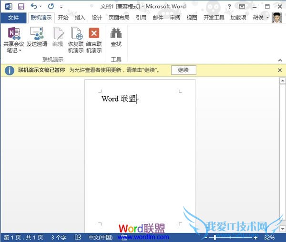Click the 联机演示文稿已暂停 message text

coord(41,70)
